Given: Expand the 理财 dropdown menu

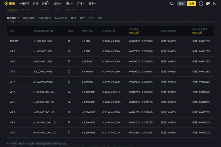Looking at the screenshot, I should tap(69, 4).
